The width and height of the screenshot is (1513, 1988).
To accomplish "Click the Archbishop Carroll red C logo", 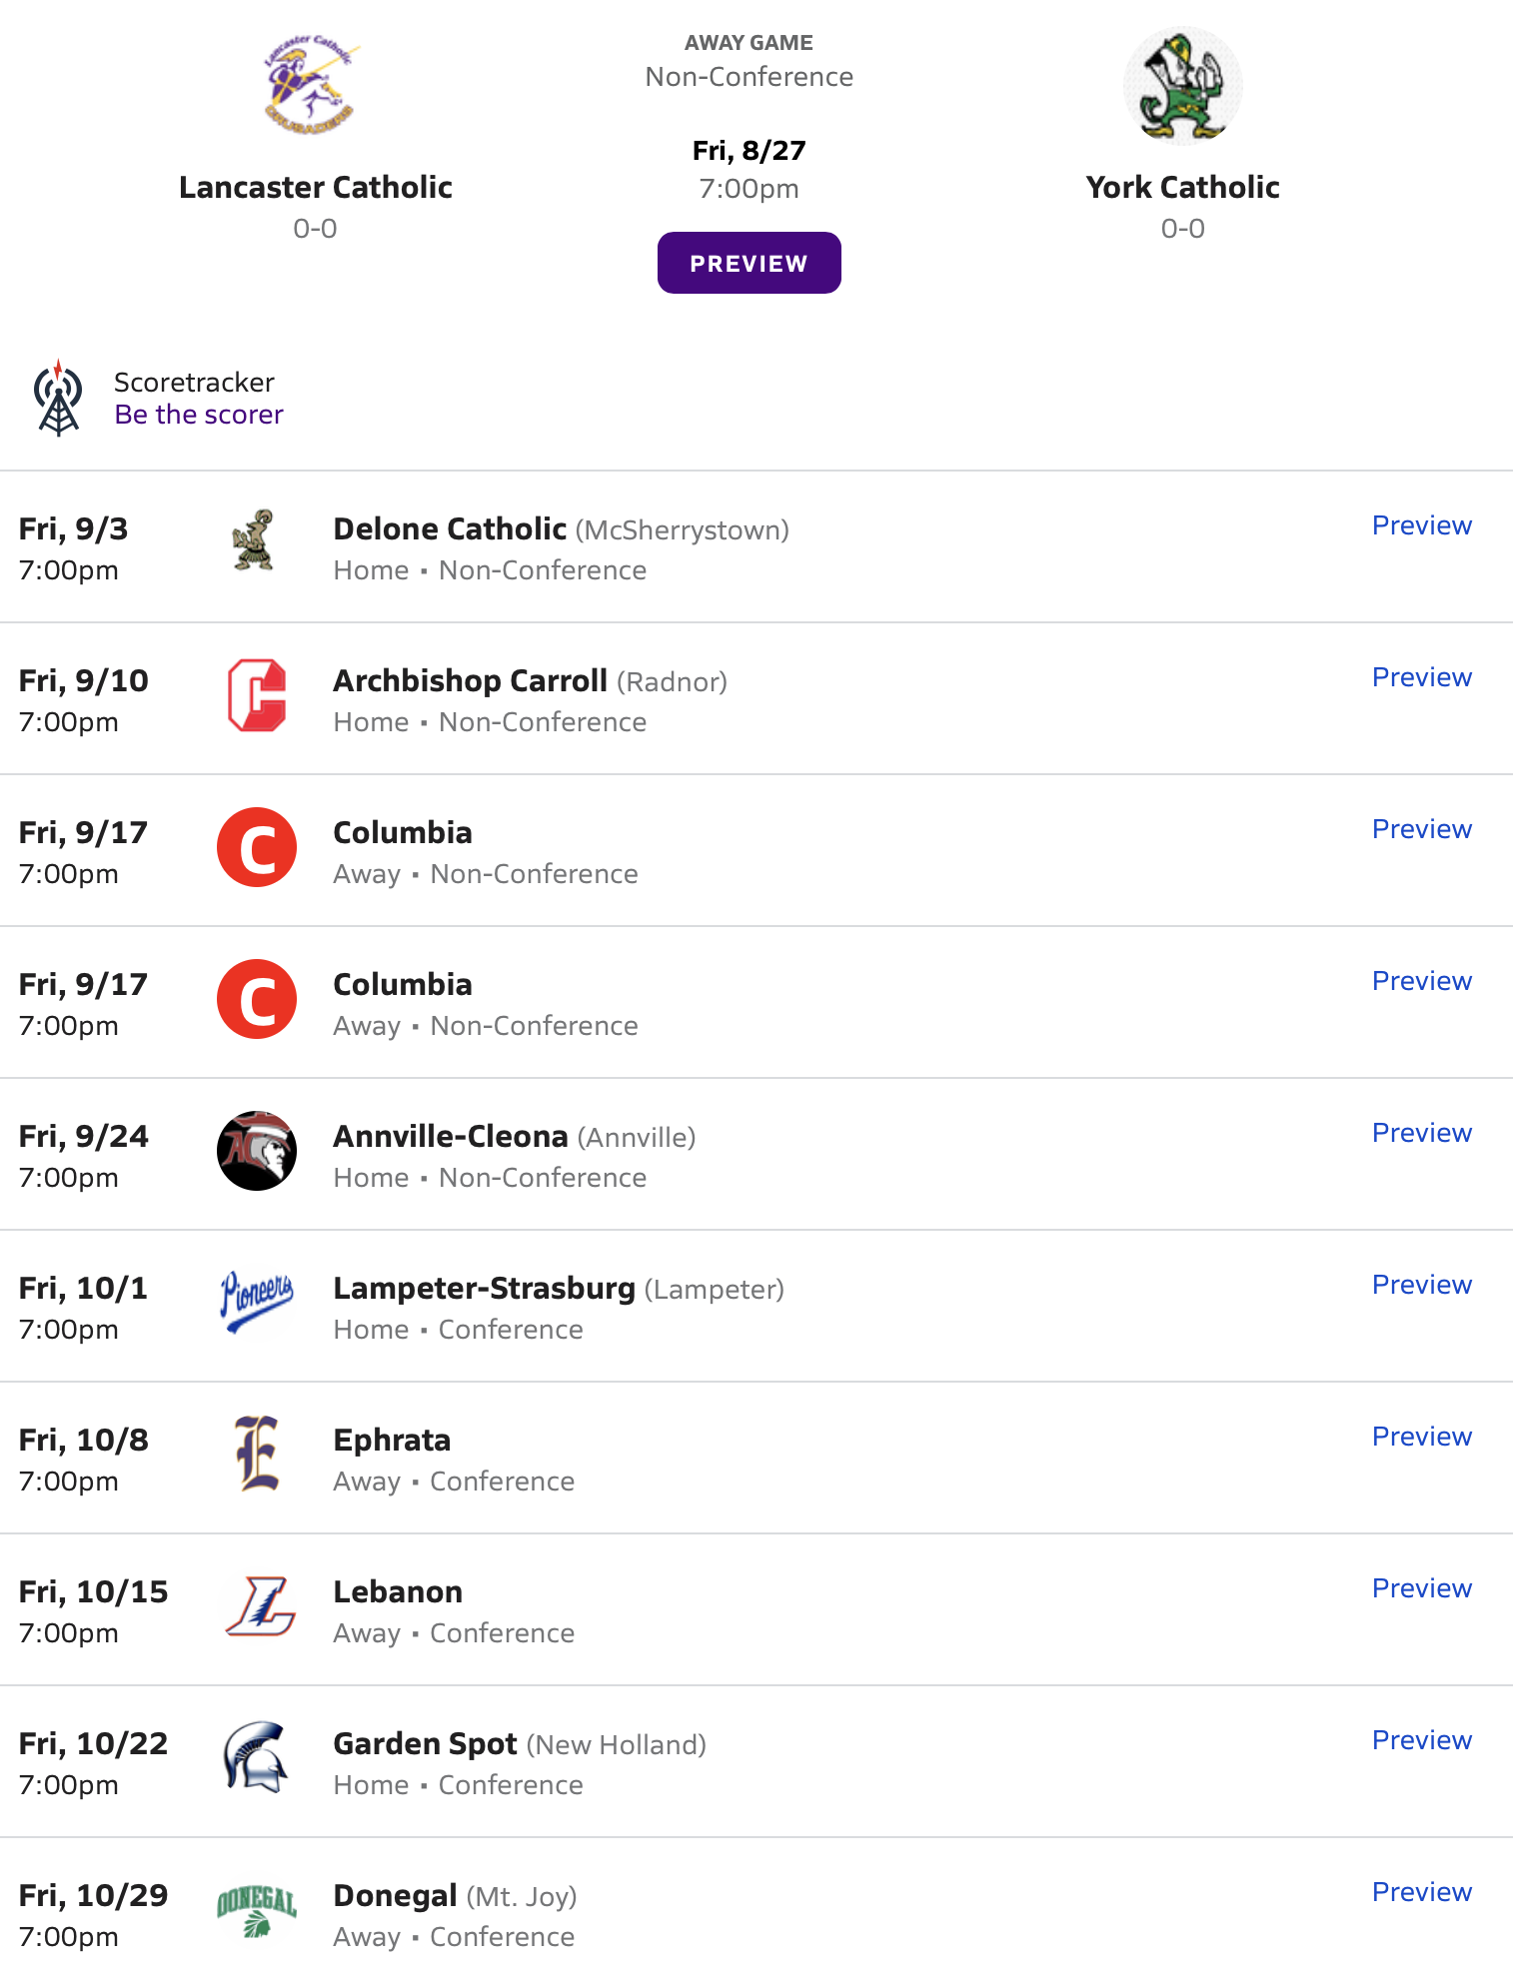I will pos(257,695).
